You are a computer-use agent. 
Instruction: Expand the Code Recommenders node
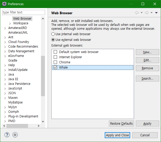point(5,47)
